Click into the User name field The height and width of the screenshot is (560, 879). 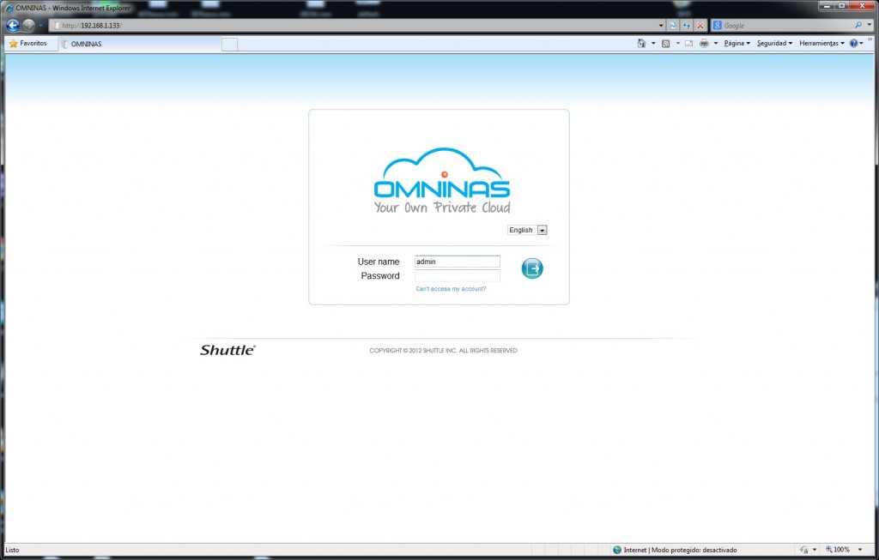458,262
